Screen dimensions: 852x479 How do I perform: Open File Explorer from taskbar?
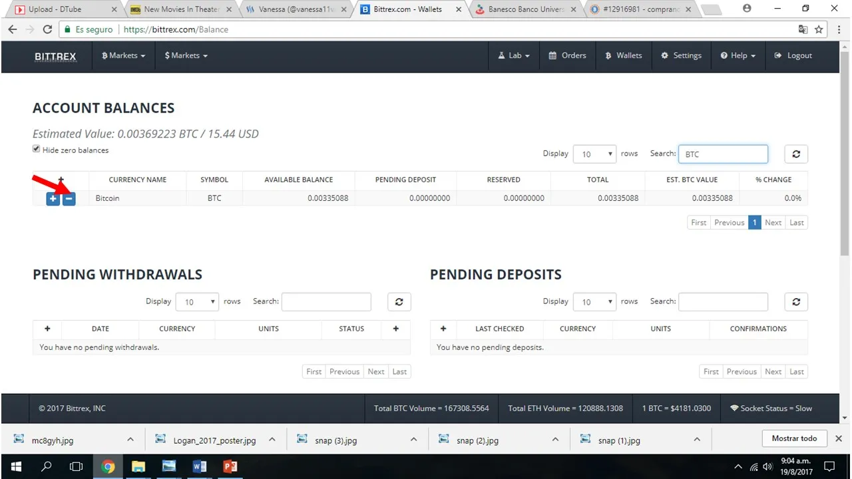pos(138,466)
